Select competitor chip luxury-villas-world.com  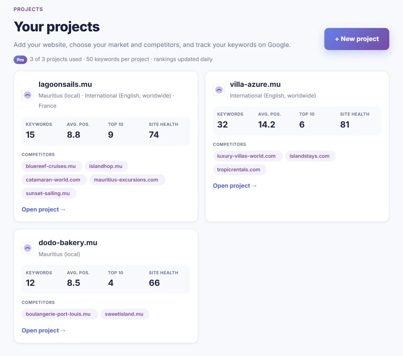click(x=248, y=156)
